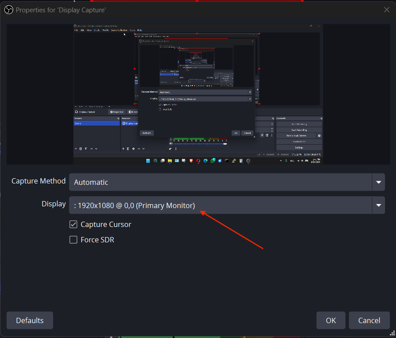The height and width of the screenshot is (338, 396).
Task: Uncheck the Capture Cursor checkbox
Action: click(x=73, y=224)
